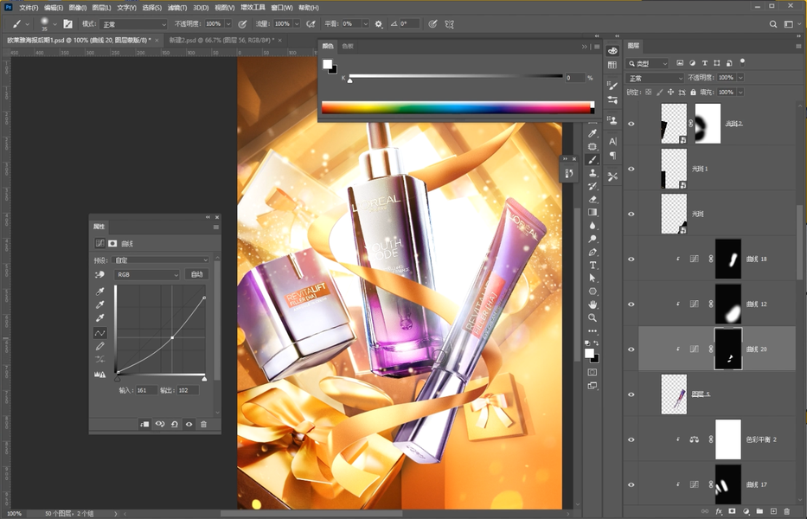Open the 文件(F) menu
The image size is (807, 519).
(x=29, y=8)
